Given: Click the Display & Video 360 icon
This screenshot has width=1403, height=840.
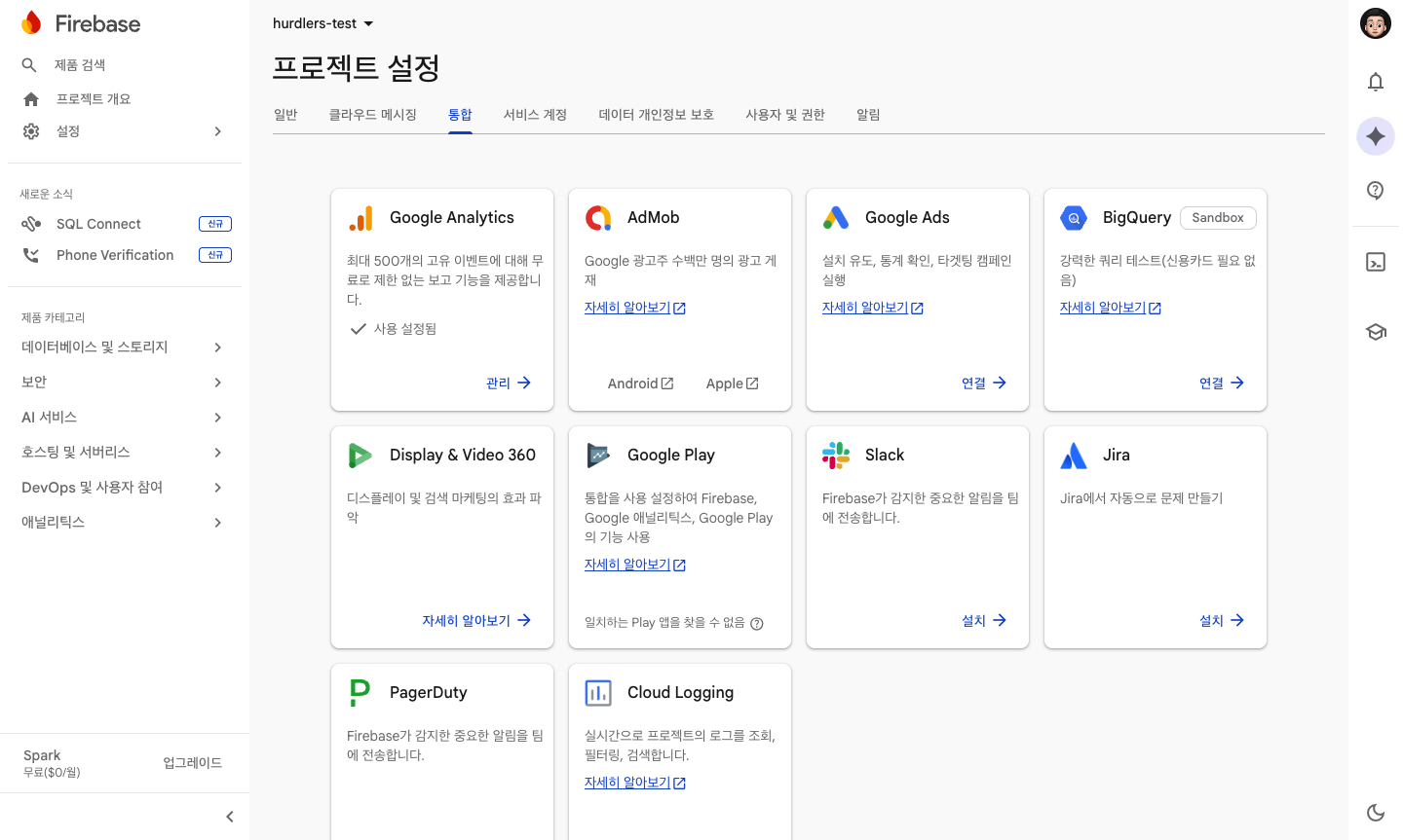Looking at the screenshot, I should 360,456.
